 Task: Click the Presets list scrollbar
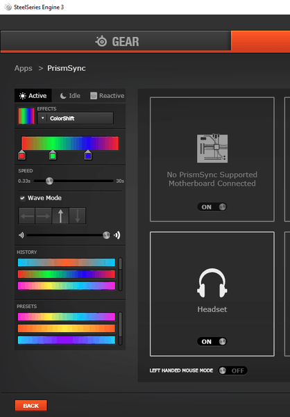point(120,329)
